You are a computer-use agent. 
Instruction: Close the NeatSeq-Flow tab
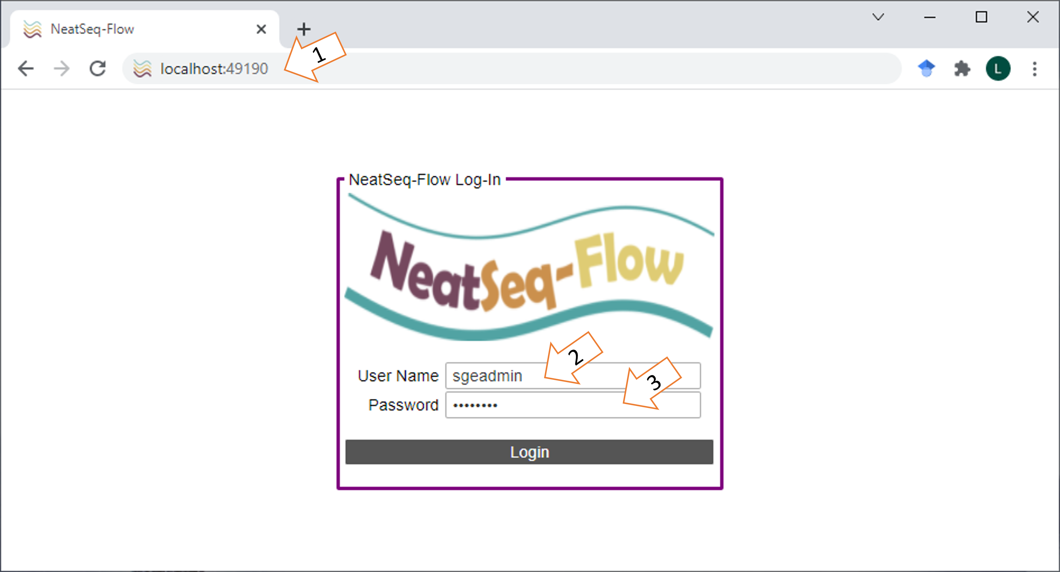[261, 29]
